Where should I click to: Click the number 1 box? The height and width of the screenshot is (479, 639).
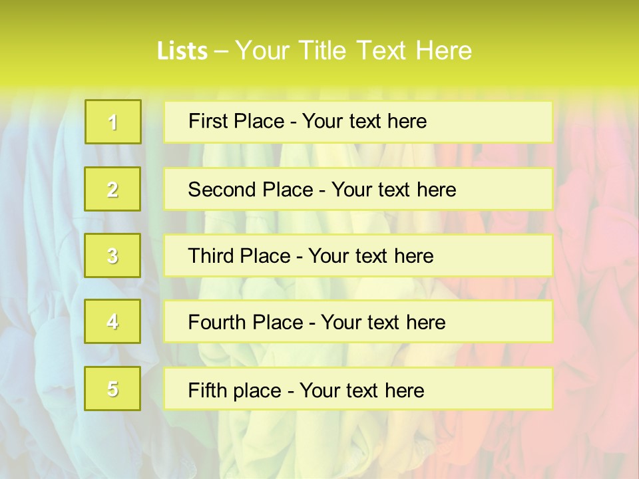click(x=113, y=122)
